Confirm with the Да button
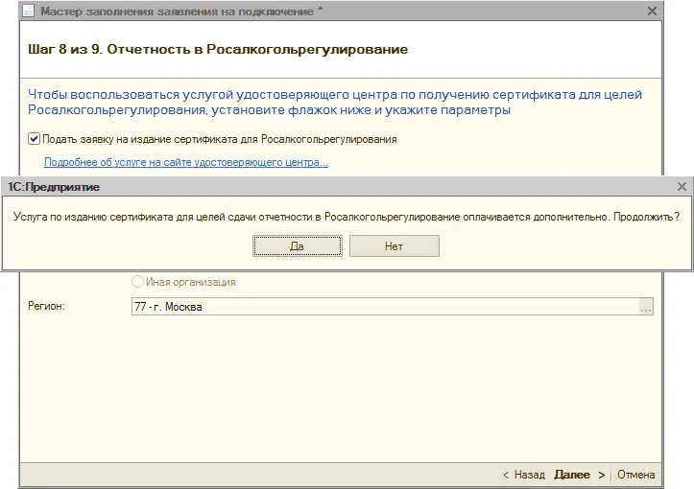 click(x=297, y=245)
